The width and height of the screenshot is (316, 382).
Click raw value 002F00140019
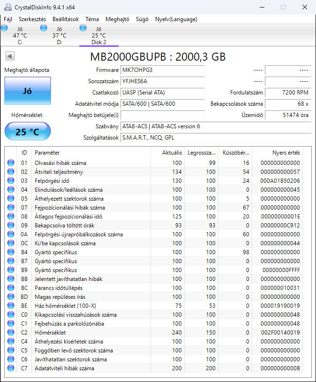tap(280, 333)
